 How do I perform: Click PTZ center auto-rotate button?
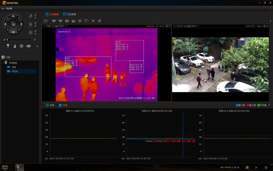(x=13, y=24)
